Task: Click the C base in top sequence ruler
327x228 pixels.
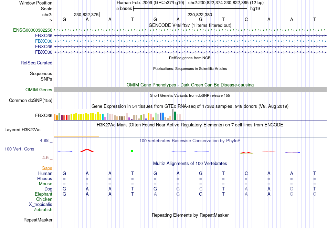Action: tap(246, 20)
